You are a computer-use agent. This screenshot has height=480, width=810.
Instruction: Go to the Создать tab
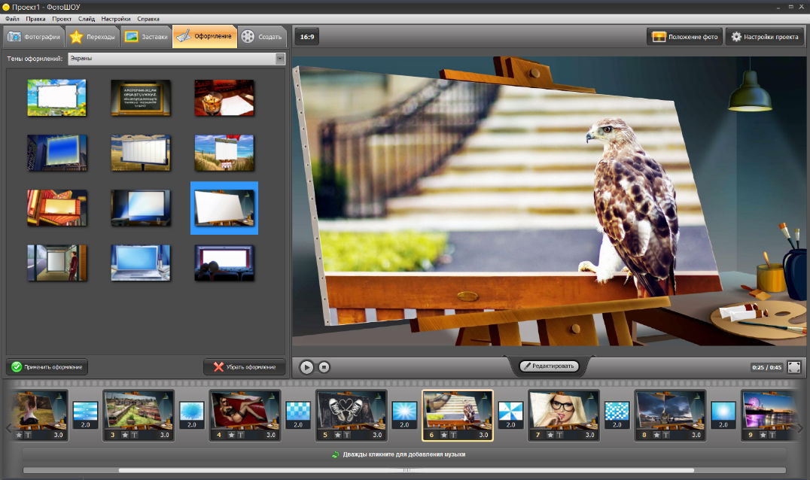pyautogui.click(x=263, y=37)
